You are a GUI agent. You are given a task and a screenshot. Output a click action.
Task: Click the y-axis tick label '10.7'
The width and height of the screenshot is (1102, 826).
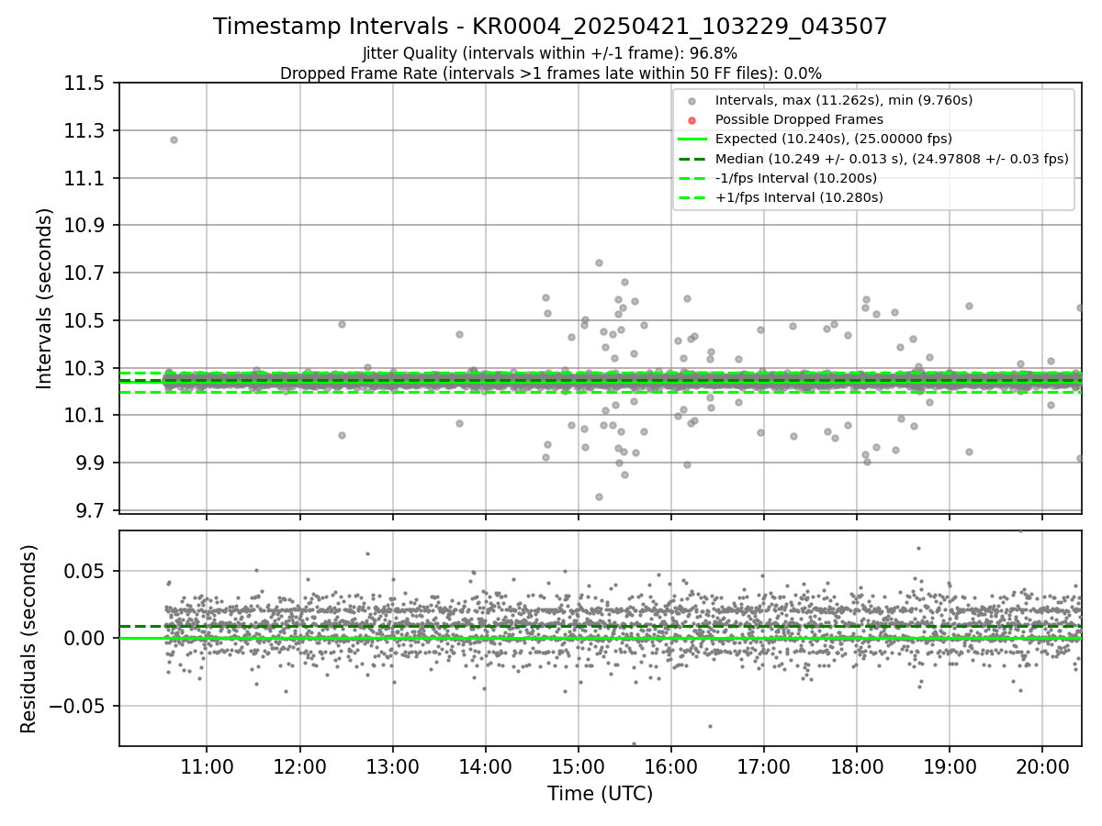[x=85, y=273]
